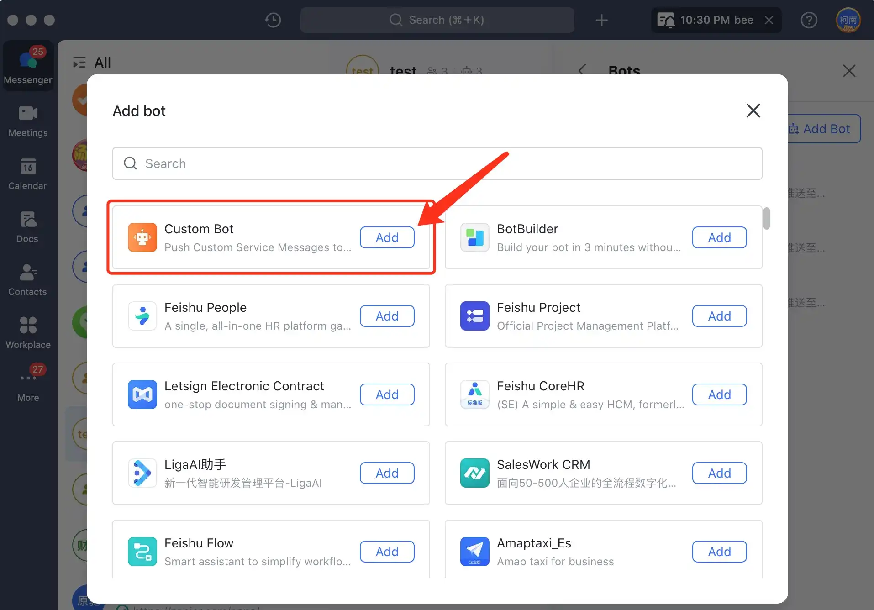Open the history clock icon
Viewport: 874px width, 610px height.
pyautogui.click(x=273, y=20)
